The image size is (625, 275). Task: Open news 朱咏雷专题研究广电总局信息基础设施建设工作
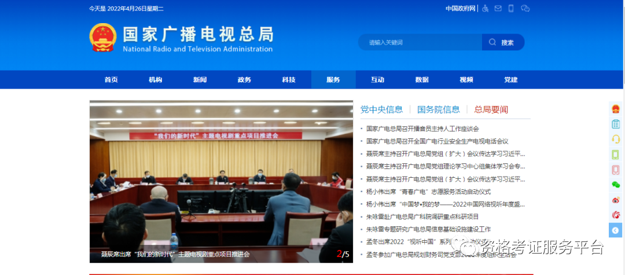pyautogui.click(x=428, y=230)
